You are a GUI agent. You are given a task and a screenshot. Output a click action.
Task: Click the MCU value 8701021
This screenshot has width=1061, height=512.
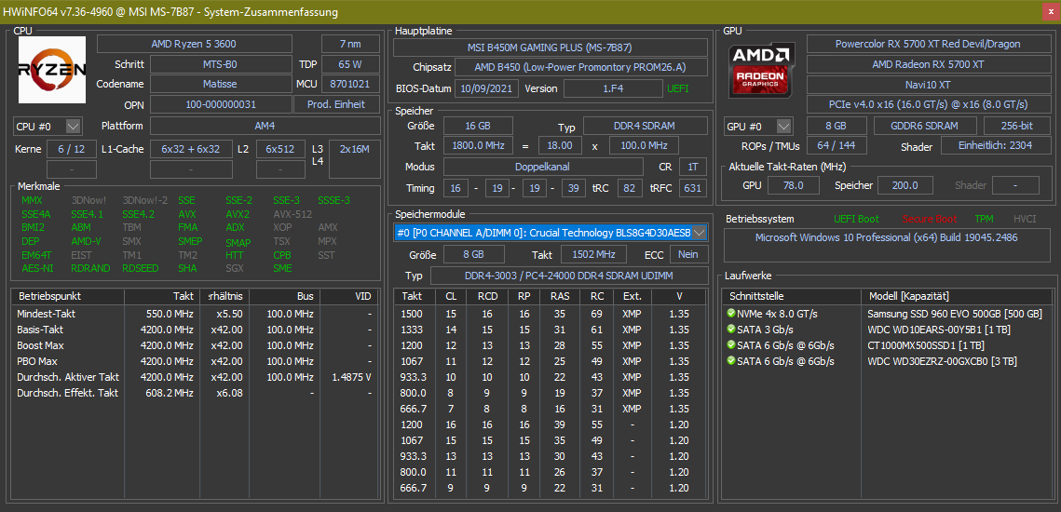pos(350,84)
